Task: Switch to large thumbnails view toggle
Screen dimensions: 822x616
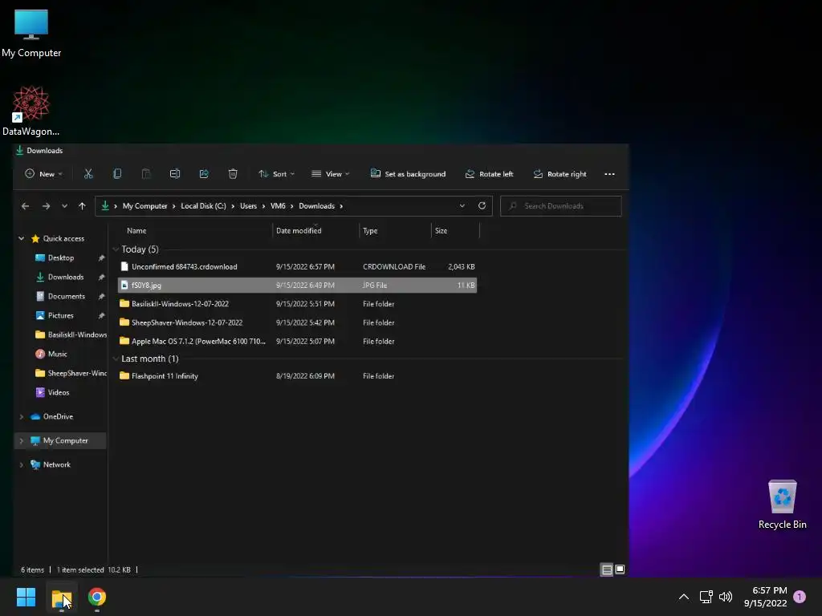Action: point(620,569)
